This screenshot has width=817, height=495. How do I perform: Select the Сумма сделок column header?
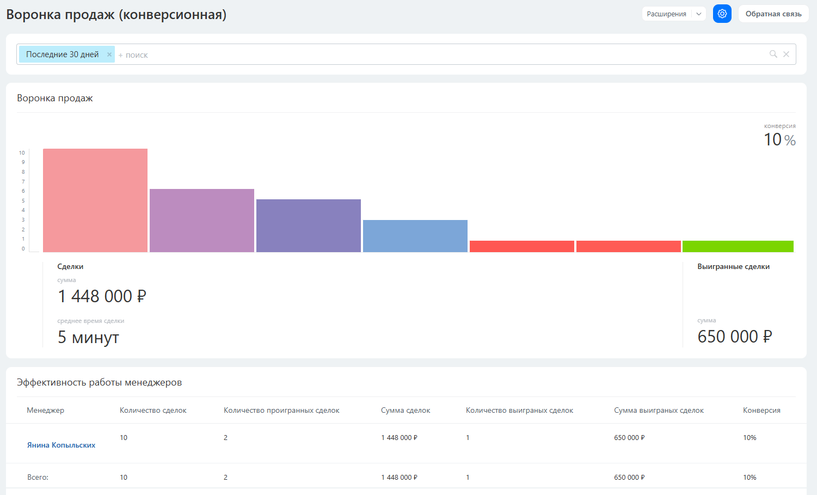click(x=406, y=410)
